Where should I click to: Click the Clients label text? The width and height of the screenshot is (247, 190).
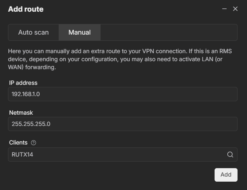click(18, 143)
